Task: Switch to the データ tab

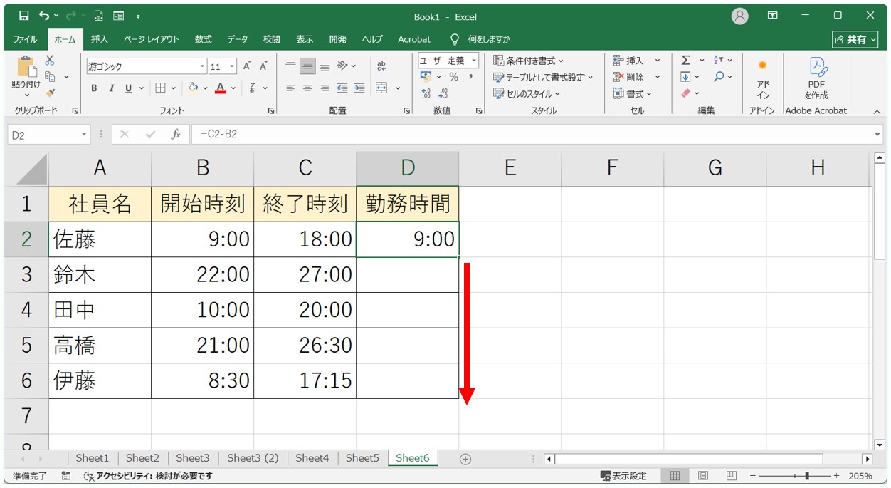Action: [238, 39]
